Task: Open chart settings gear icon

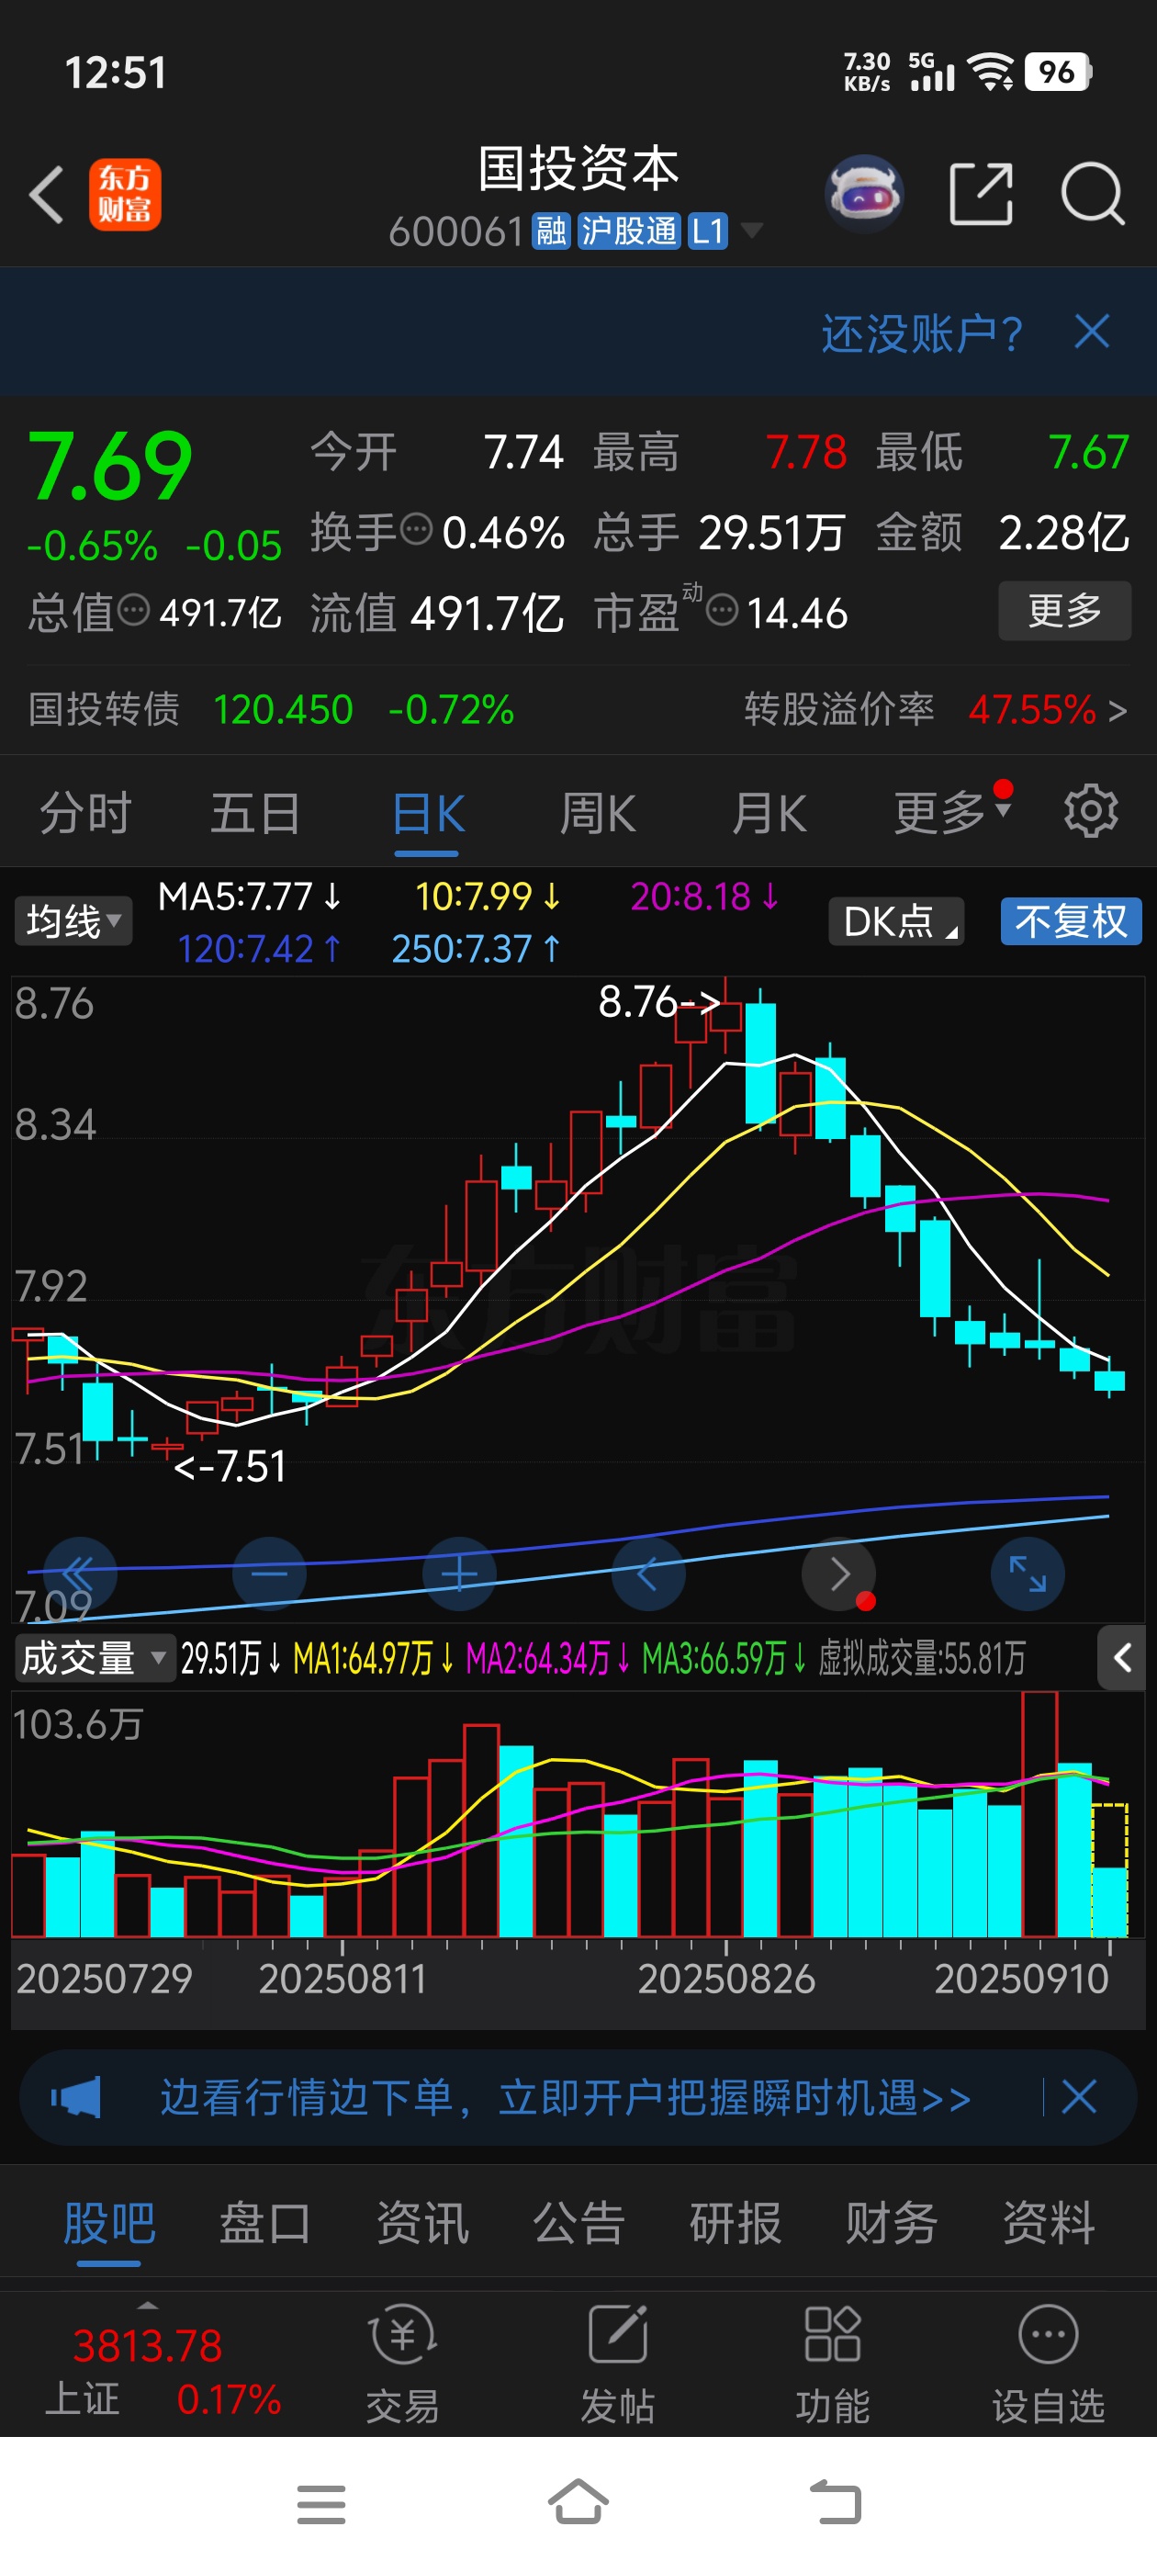Action: (1090, 811)
